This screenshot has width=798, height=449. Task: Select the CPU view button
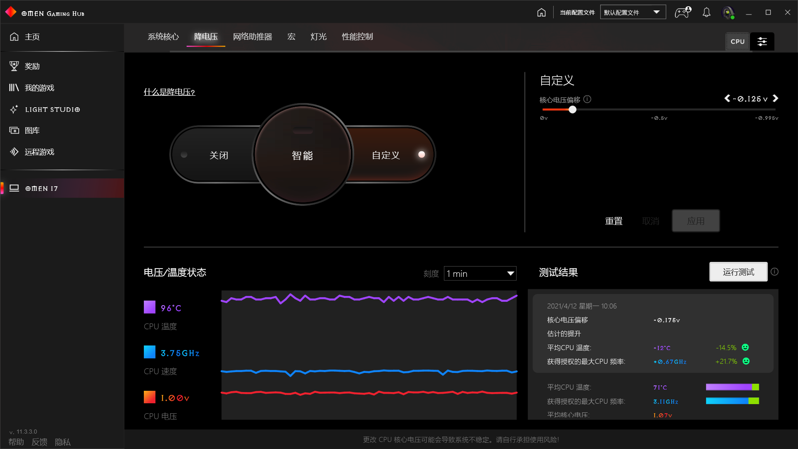point(738,42)
